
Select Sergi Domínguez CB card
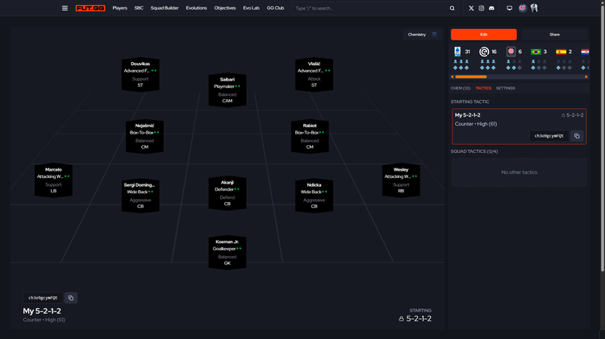pos(140,196)
